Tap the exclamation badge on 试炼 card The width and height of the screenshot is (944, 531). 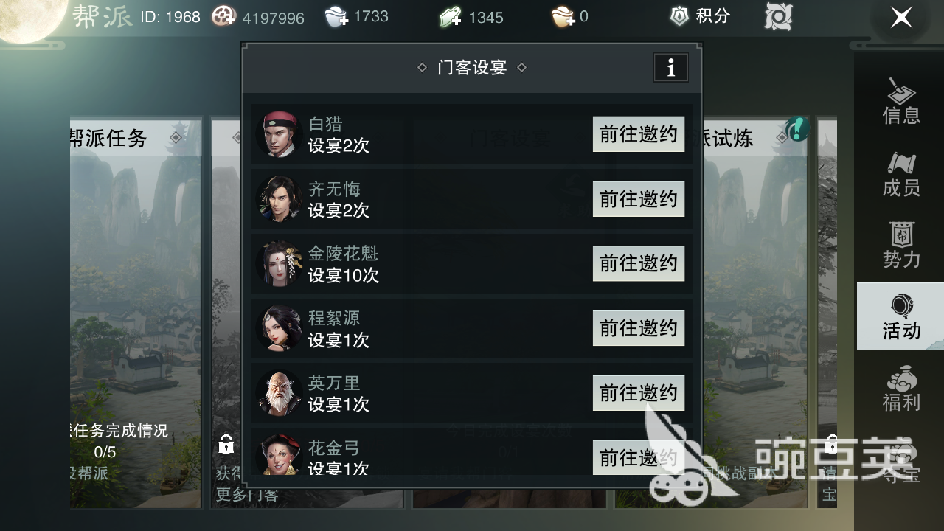tap(797, 130)
